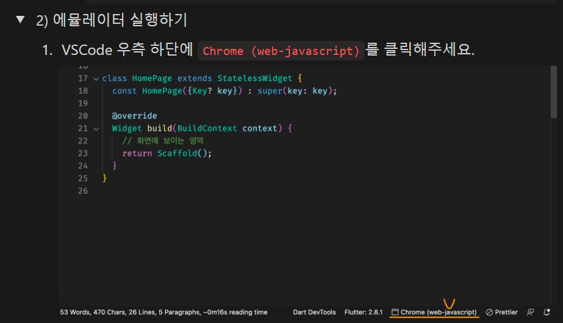Click the inline code 'Chrome (web-javascript)' in step 1
This screenshot has width=563, height=323.
pos(281,51)
